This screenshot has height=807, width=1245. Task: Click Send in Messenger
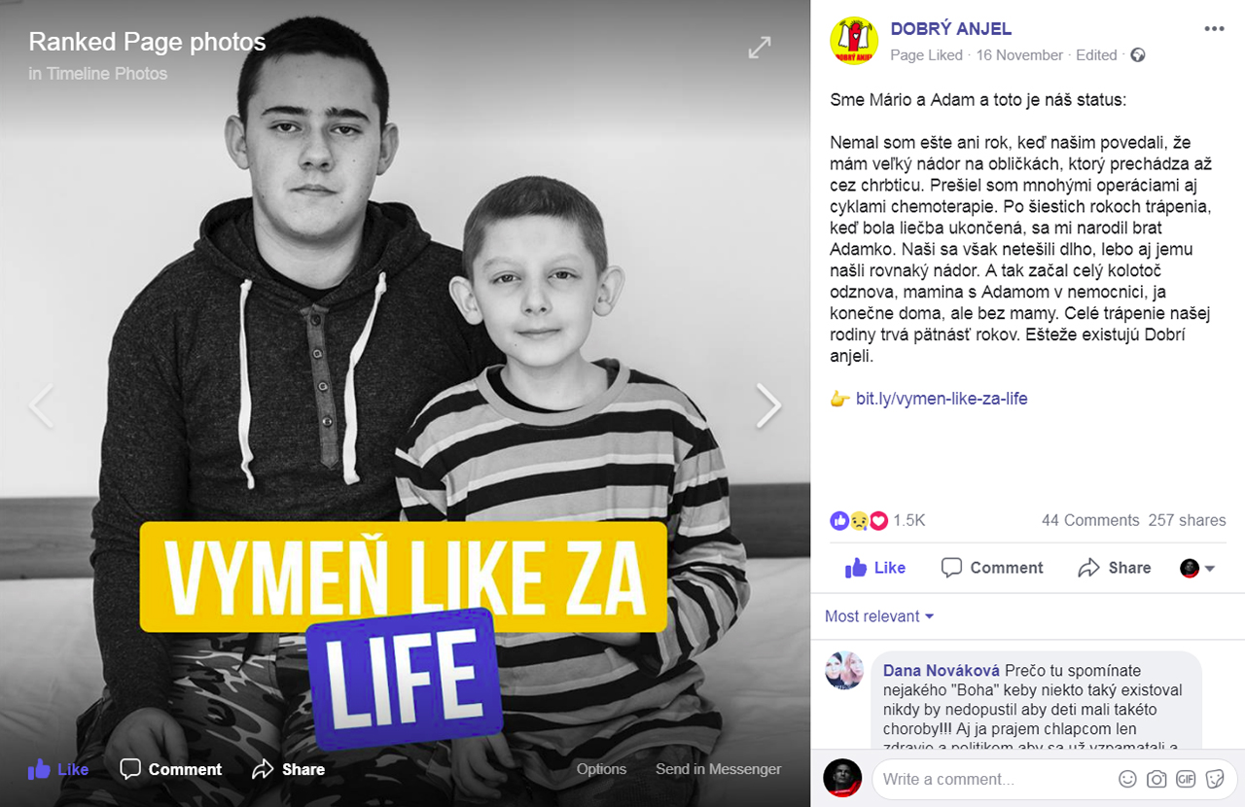tap(718, 769)
